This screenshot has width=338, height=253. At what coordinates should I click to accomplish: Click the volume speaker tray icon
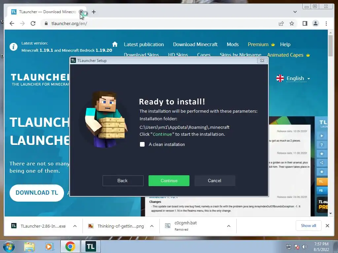point(304,247)
